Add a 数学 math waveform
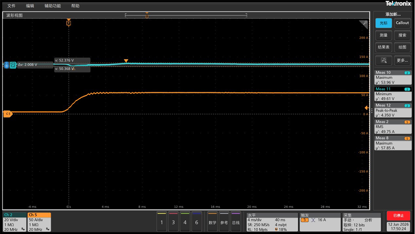The image size is (415, 234). click(212, 222)
